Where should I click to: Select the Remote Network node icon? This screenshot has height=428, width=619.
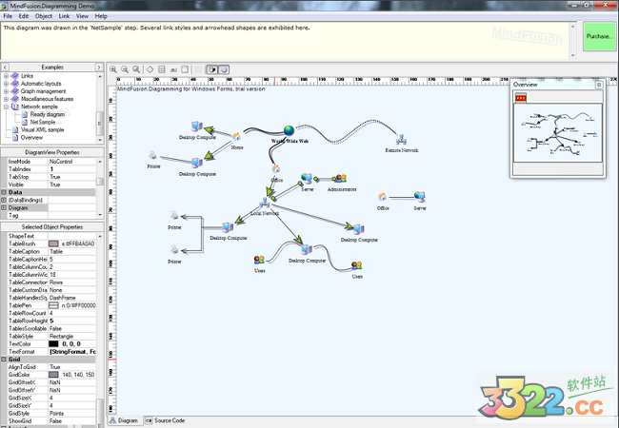coord(401,139)
